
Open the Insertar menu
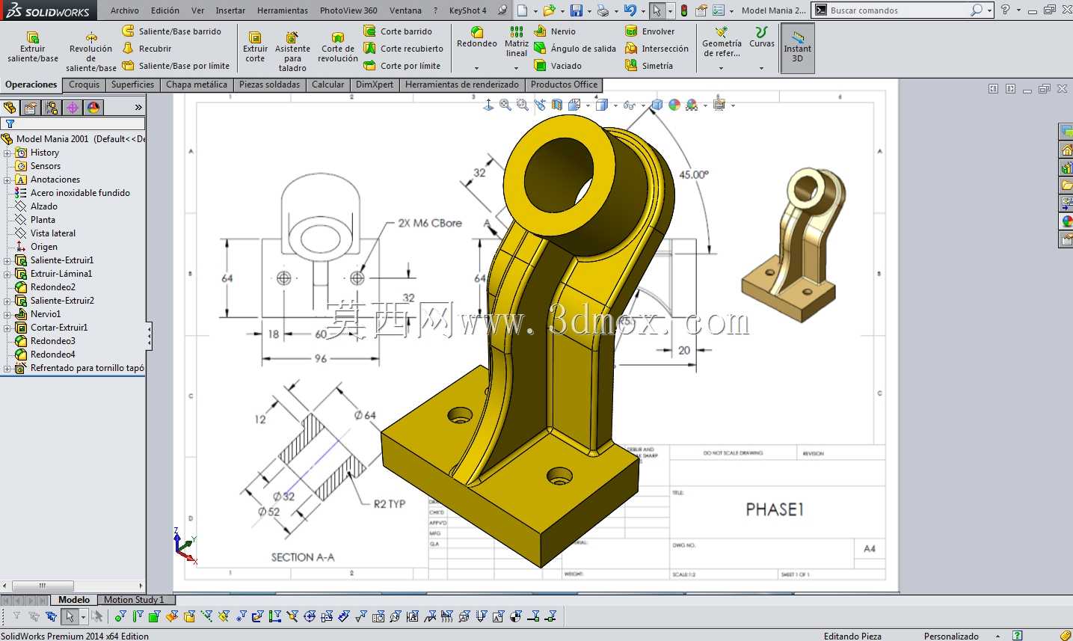coord(230,10)
